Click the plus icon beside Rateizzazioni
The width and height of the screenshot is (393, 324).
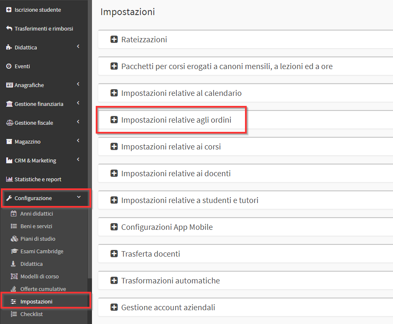click(x=114, y=39)
